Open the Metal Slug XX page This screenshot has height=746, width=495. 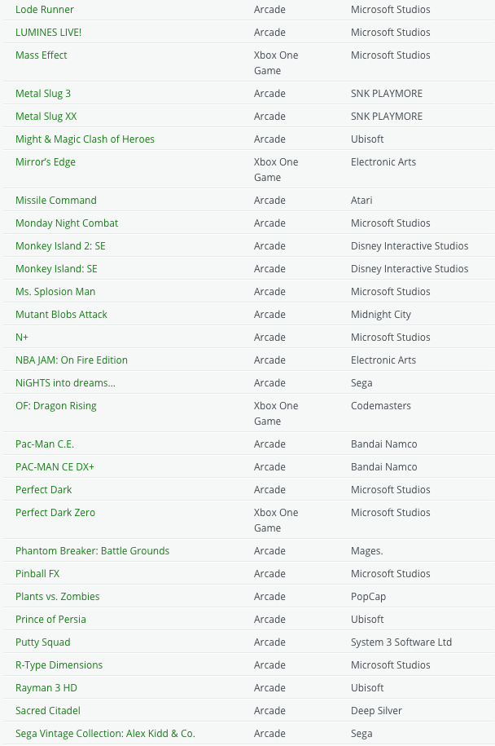click(46, 116)
